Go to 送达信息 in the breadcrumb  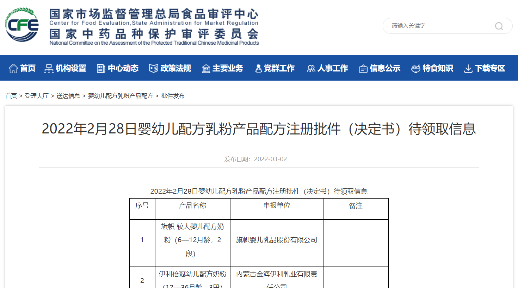(68, 96)
